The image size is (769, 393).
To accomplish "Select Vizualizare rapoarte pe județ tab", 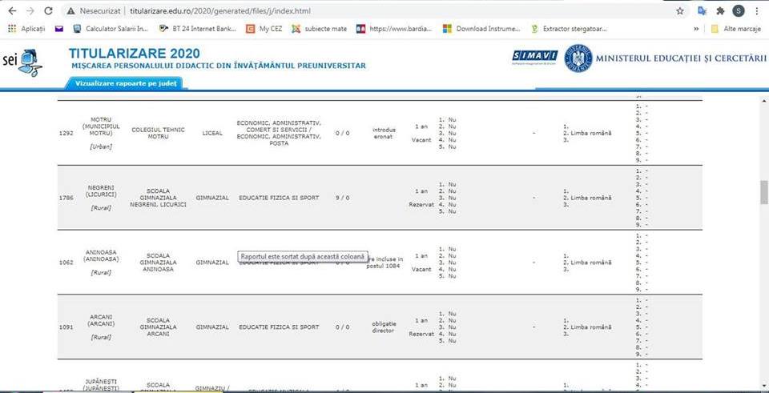I will [x=125, y=83].
